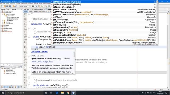Viewport: 170px width, 95px height.
Task: Show hidden system tray icons
Action: pos(140,93)
